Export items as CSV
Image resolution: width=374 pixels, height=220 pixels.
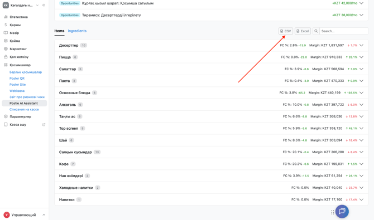pyautogui.click(x=285, y=31)
